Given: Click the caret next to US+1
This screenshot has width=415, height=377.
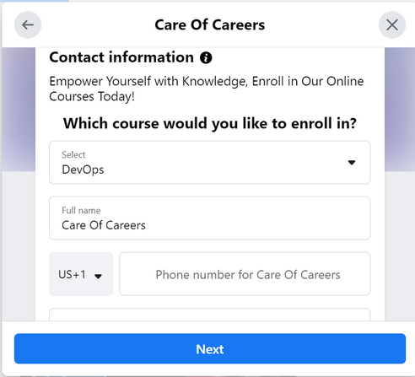Looking at the screenshot, I should coord(98,276).
